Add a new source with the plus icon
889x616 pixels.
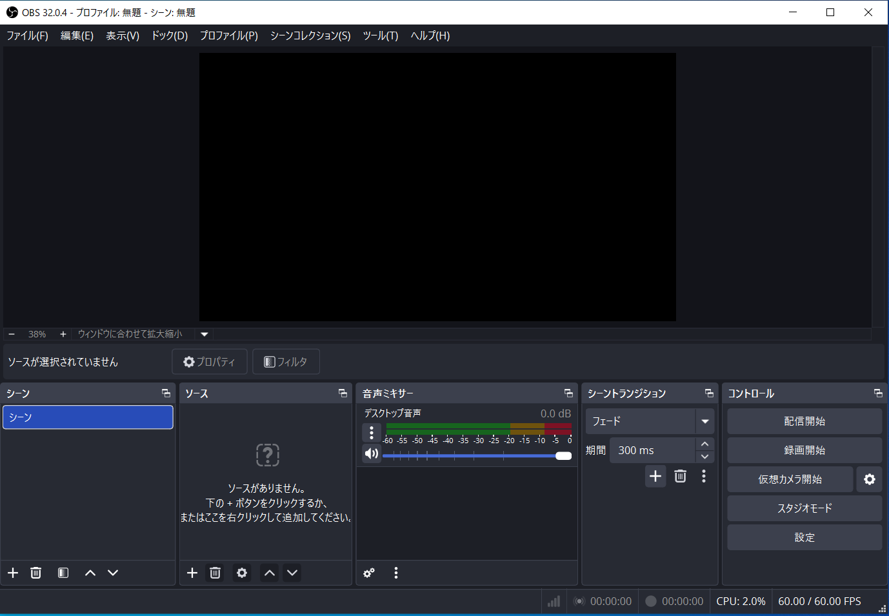coord(192,572)
